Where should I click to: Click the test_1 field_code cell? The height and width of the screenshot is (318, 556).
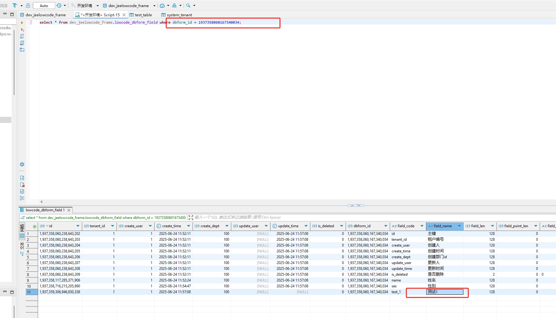[x=408, y=292]
